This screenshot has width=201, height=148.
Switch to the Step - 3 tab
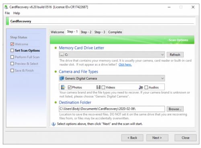click(100, 32)
